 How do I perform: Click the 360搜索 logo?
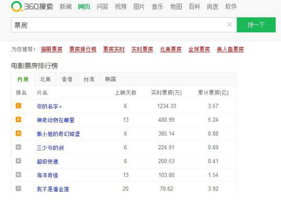coord(32,6)
